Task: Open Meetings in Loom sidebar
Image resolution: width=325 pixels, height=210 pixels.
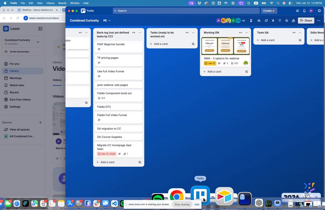Action: pyautogui.click(x=22, y=78)
